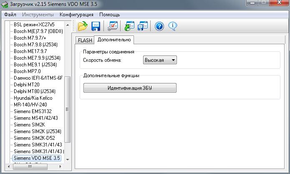Click the horizontal scrollbar thumb of tree
The height and width of the screenshot is (174, 290).
coord(30,166)
